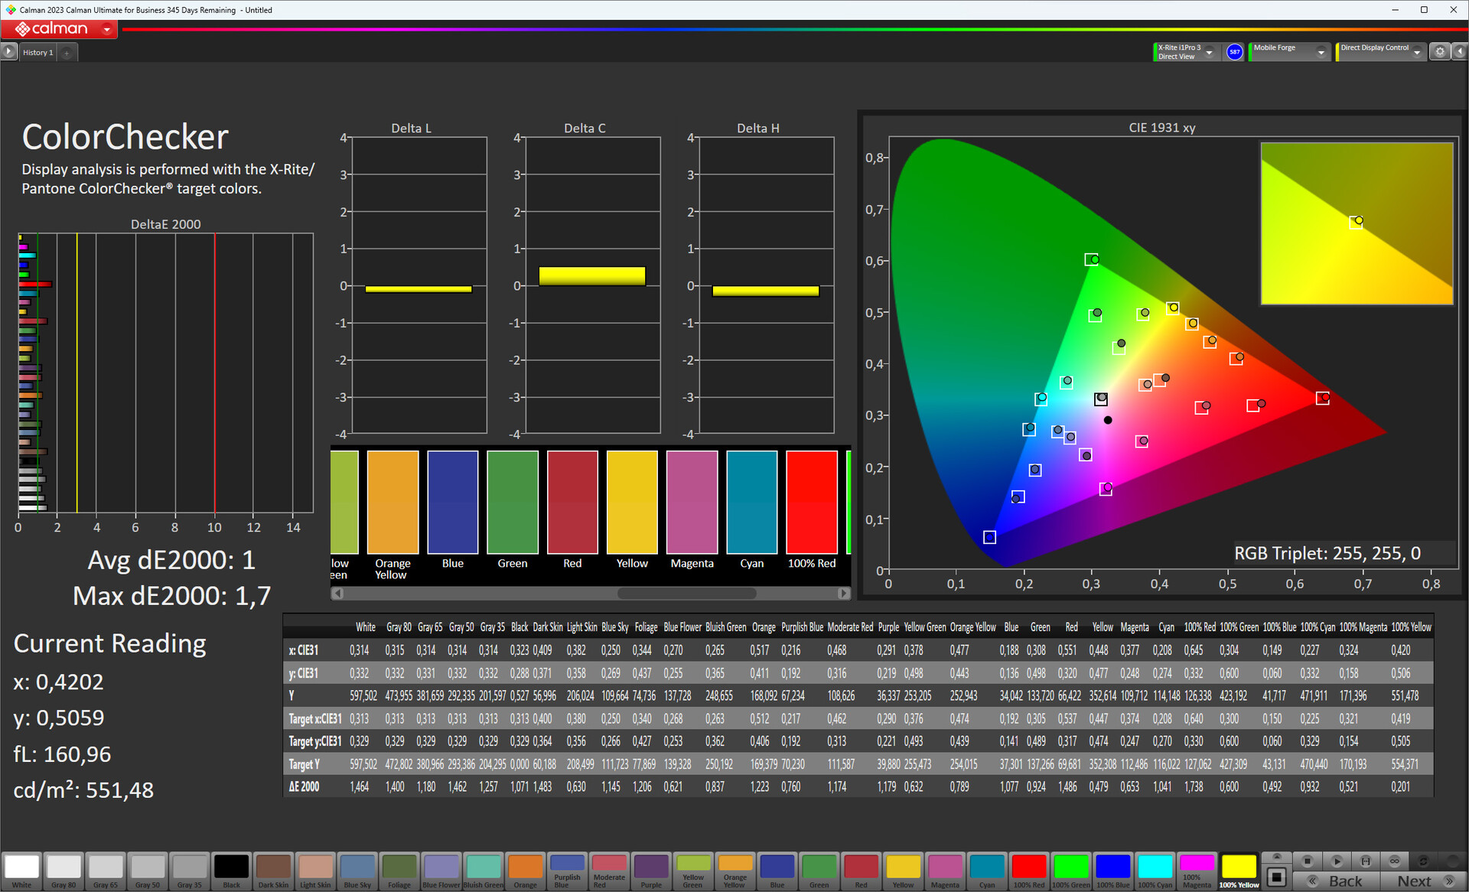Select the 100% Cyan patch
The width and height of the screenshot is (1469, 892).
tap(1155, 871)
